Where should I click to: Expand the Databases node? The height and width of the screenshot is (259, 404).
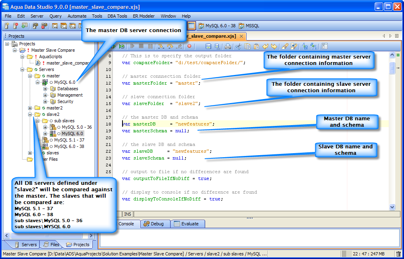(45, 89)
